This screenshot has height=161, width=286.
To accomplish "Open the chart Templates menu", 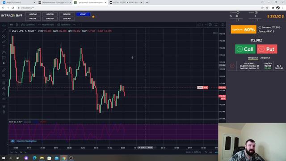I will point(64,25).
